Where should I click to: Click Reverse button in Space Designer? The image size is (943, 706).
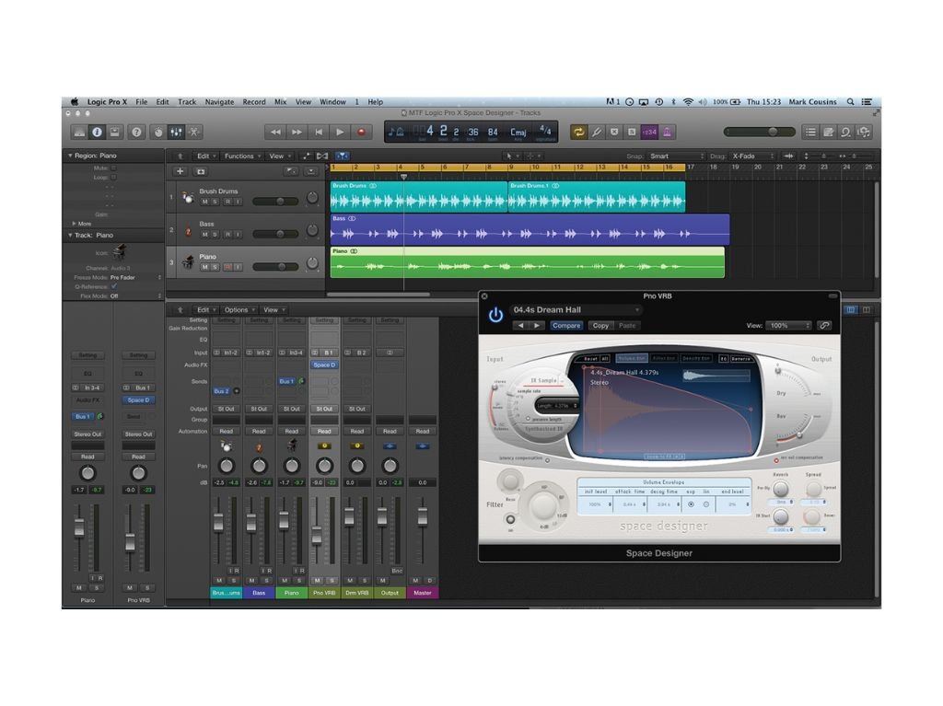tap(741, 358)
